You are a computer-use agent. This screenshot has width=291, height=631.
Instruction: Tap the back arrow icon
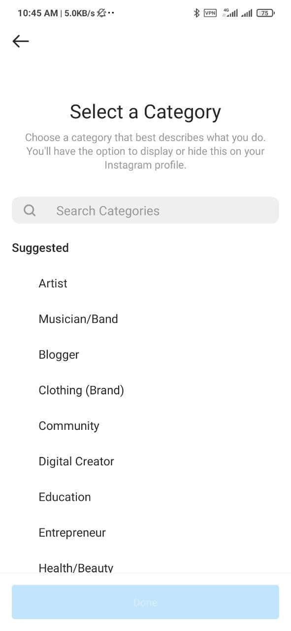tap(21, 41)
